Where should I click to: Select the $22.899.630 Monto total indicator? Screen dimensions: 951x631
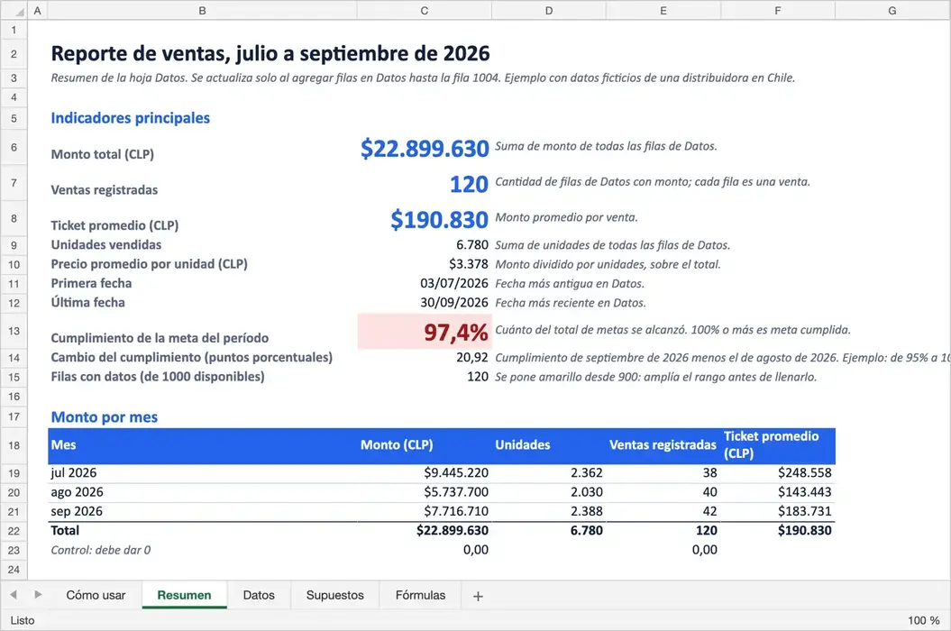(x=425, y=148)
